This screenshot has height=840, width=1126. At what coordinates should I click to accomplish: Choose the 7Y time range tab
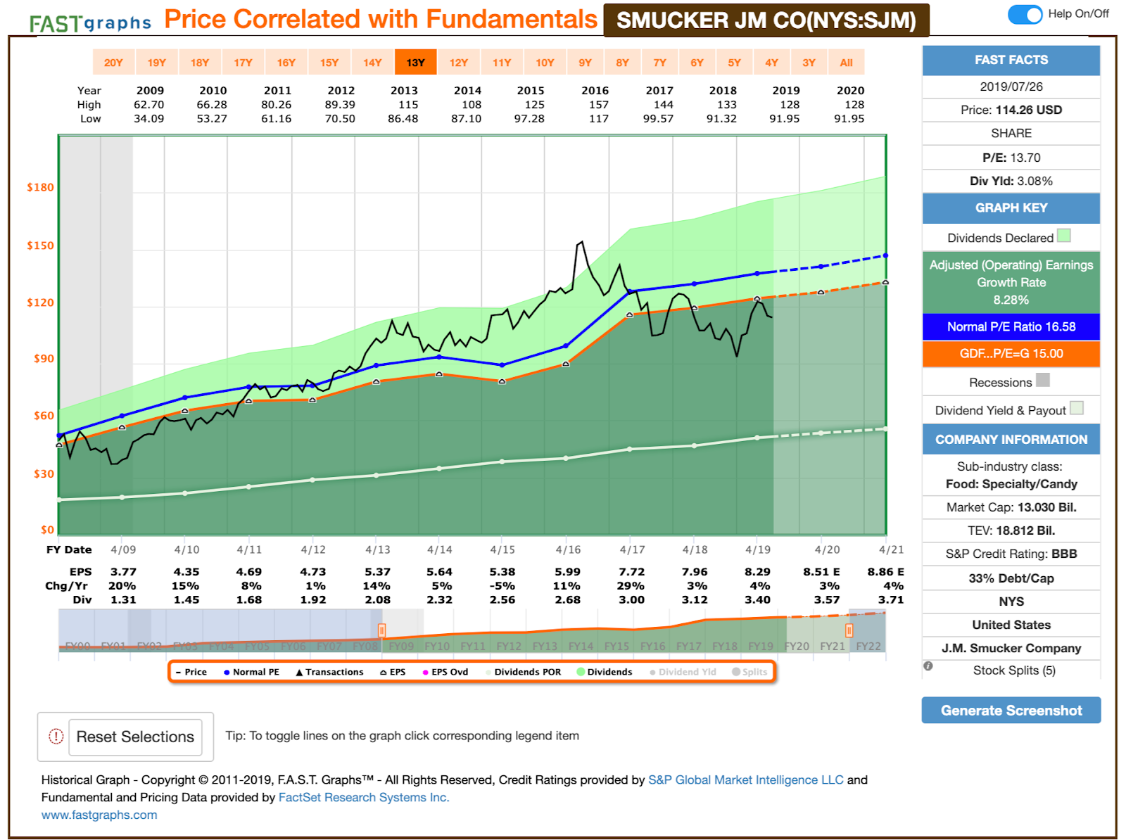point(660,63)
